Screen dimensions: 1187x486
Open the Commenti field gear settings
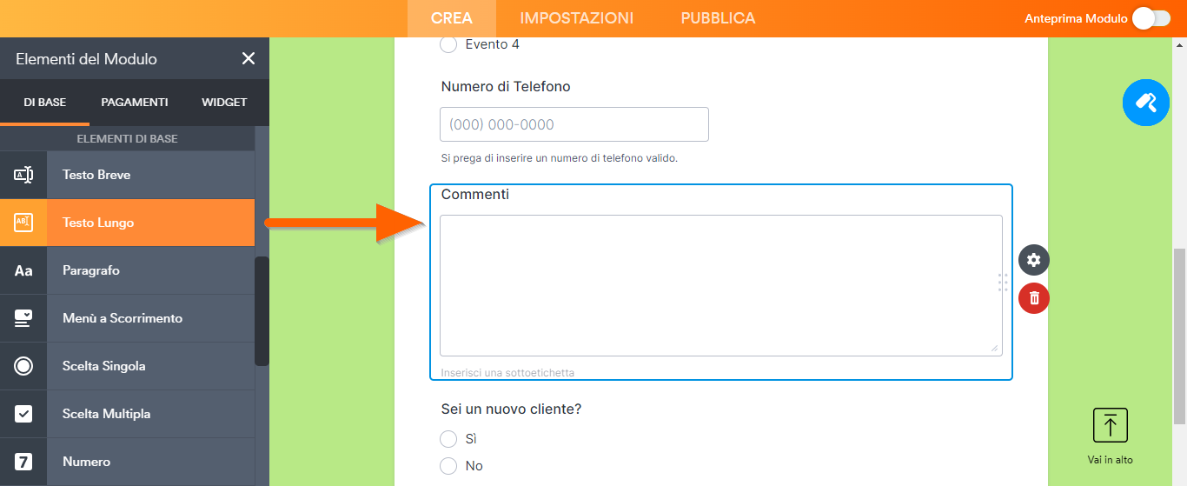tap(1034, 259)
